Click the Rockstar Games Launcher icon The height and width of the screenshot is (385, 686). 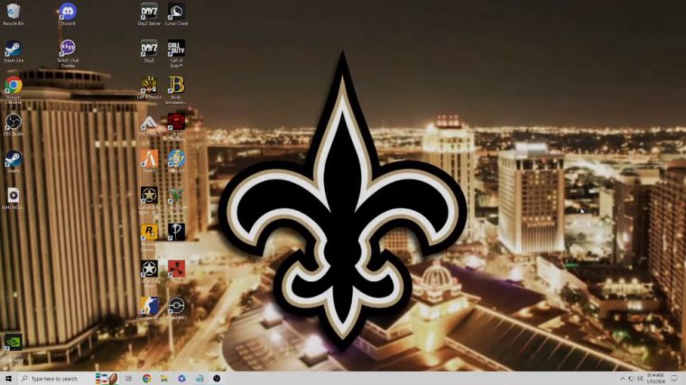[149, 232]
